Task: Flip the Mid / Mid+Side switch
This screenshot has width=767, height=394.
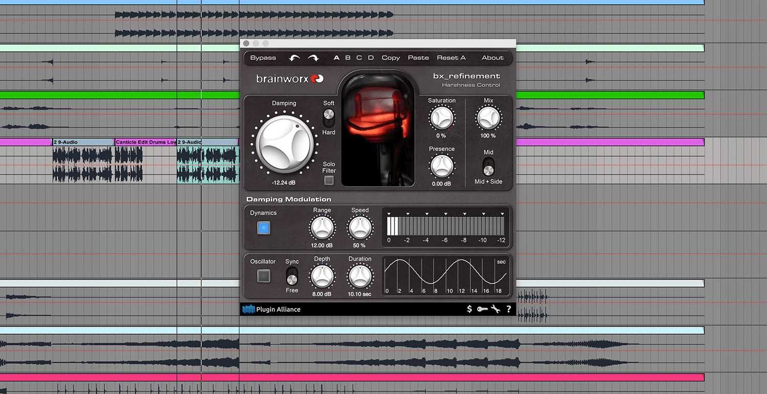Action: pos(488,167)
